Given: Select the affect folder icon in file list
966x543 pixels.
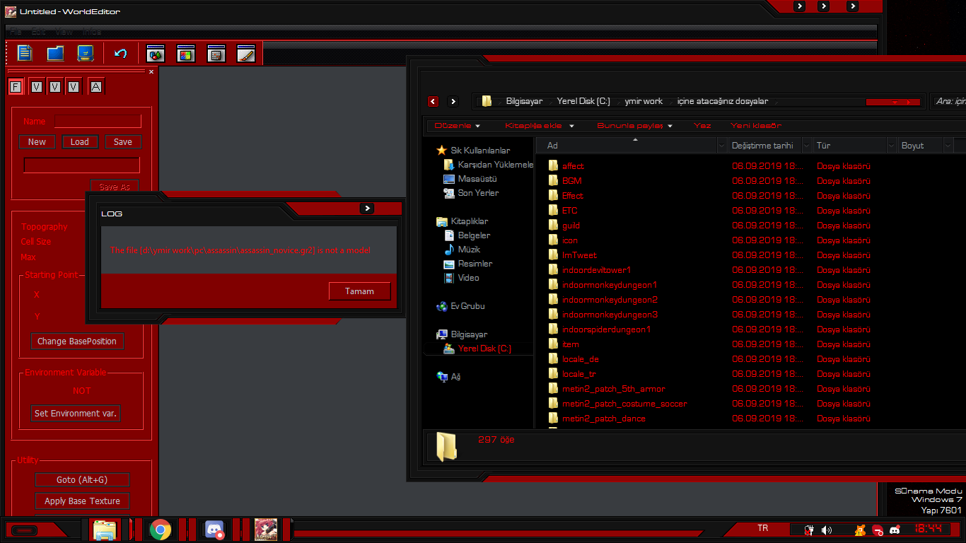Looking at the screenshot, I should [553, 166].
